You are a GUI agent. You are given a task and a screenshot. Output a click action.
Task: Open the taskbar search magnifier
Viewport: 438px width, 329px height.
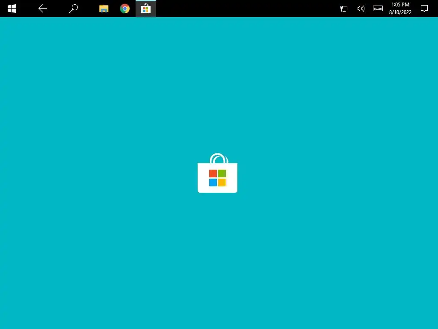[74, 9]
